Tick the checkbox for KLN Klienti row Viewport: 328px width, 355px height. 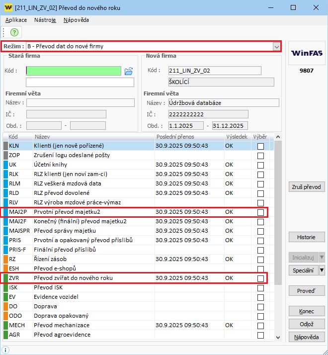click(260, 146)
